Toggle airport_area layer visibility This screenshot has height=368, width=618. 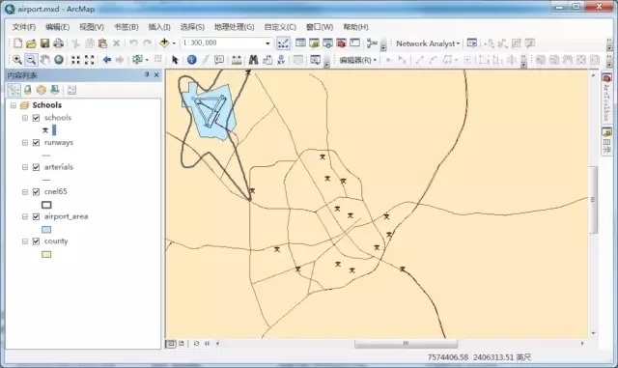click(x=37, y=216)
